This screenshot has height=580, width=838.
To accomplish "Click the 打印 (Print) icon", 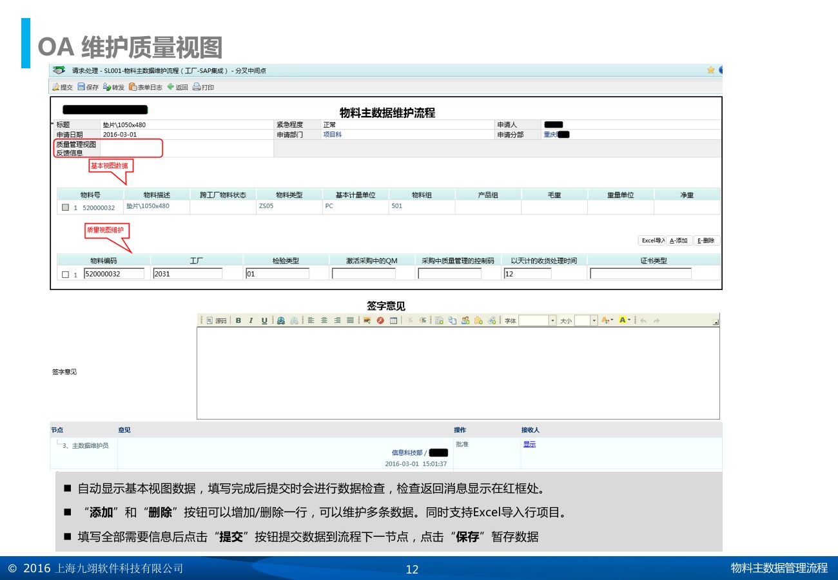I will click(x=203, y=87).
